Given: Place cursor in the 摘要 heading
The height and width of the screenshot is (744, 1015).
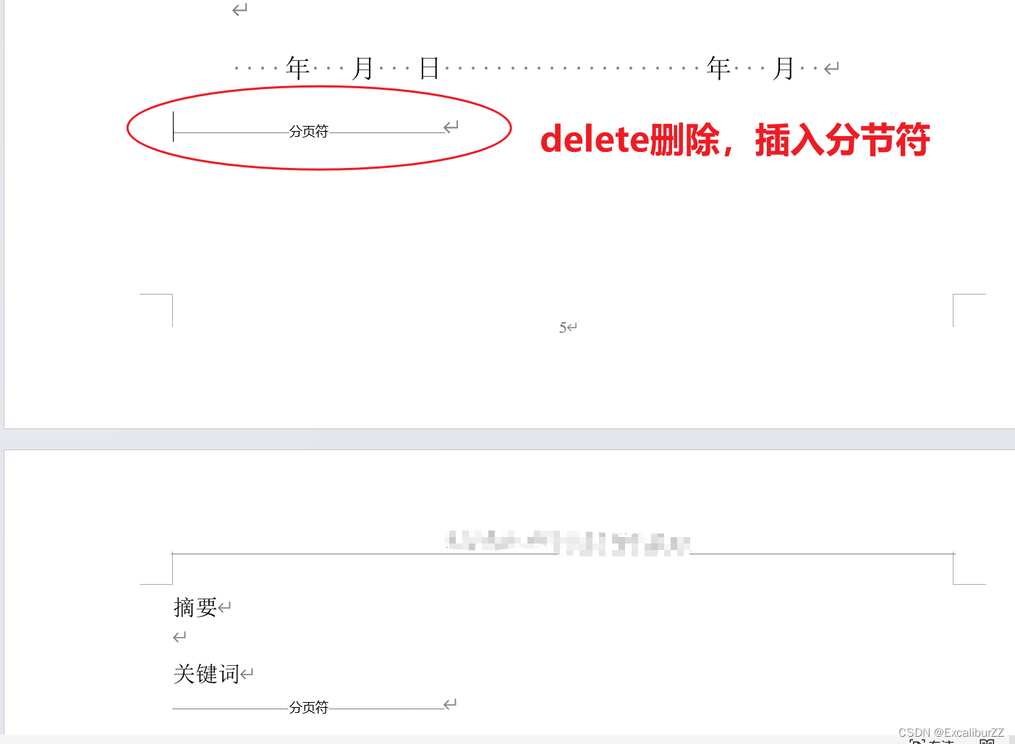Looking at the screenshot, I should [195, 607].
